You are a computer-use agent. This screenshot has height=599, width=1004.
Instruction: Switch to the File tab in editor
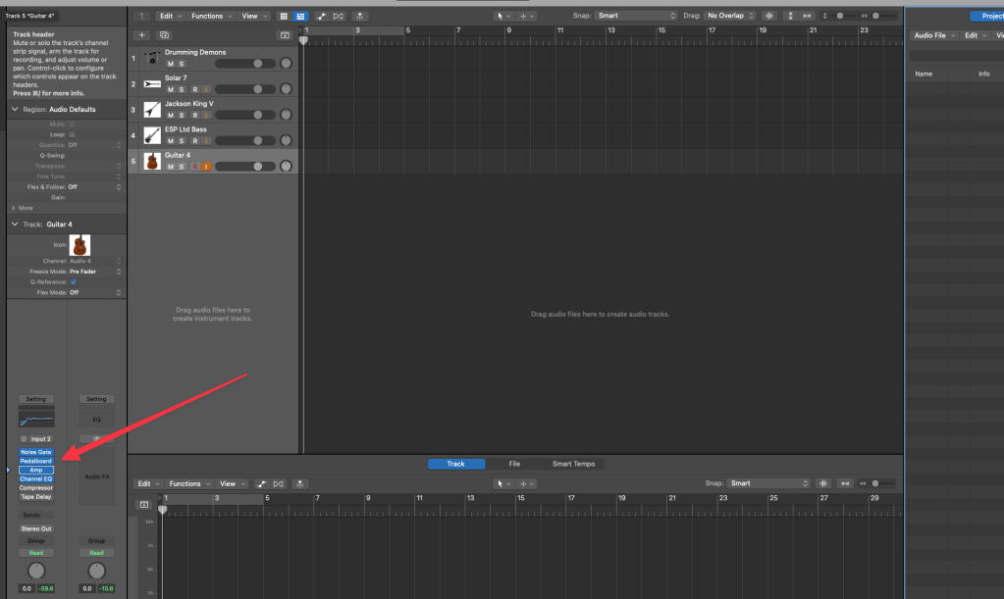tap(514, 464)
